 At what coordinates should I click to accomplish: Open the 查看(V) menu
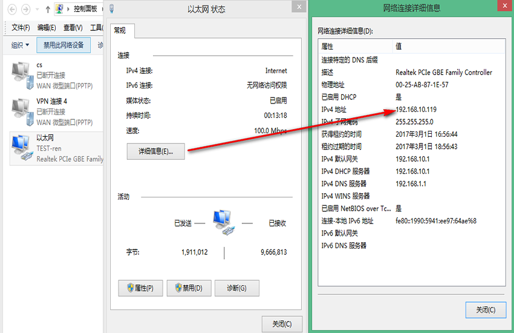(x=73, y=28)
